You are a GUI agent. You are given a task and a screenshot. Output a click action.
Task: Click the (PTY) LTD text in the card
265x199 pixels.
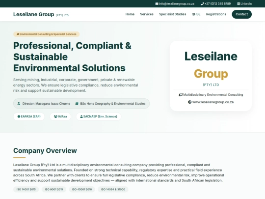[x=211, y=85]
